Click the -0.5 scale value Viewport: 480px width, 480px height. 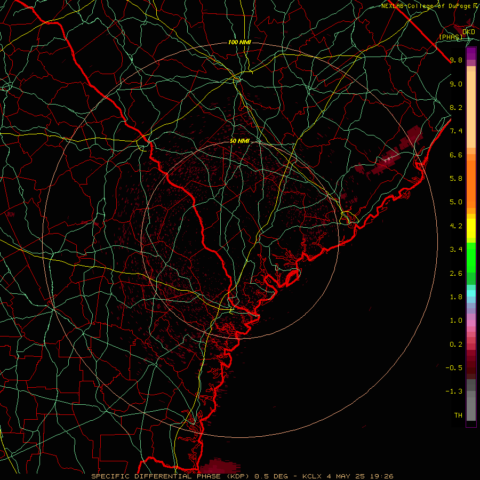454,368
